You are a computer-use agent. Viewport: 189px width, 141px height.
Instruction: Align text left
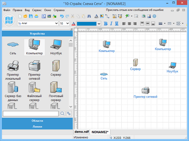pos(124,23)
